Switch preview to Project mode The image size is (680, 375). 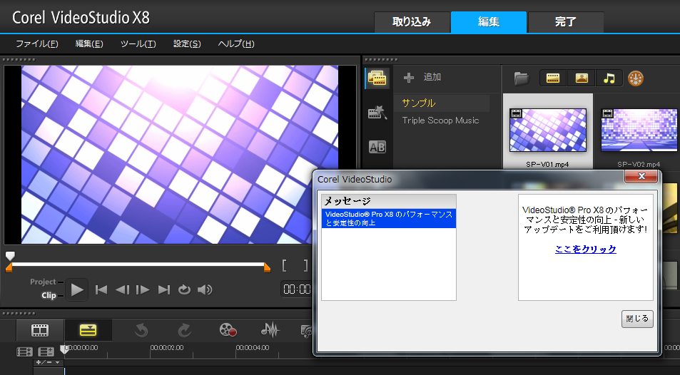pyautogui.click(x=43, y=282)
